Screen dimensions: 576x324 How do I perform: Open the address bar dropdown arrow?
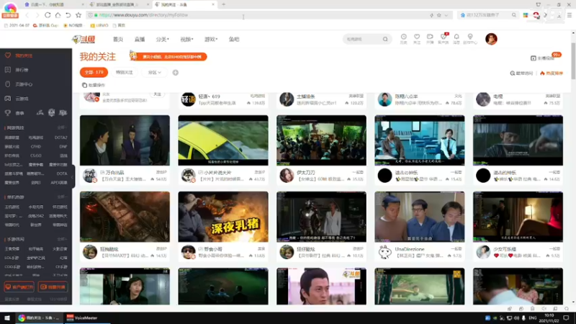click(x=446, y=15)
